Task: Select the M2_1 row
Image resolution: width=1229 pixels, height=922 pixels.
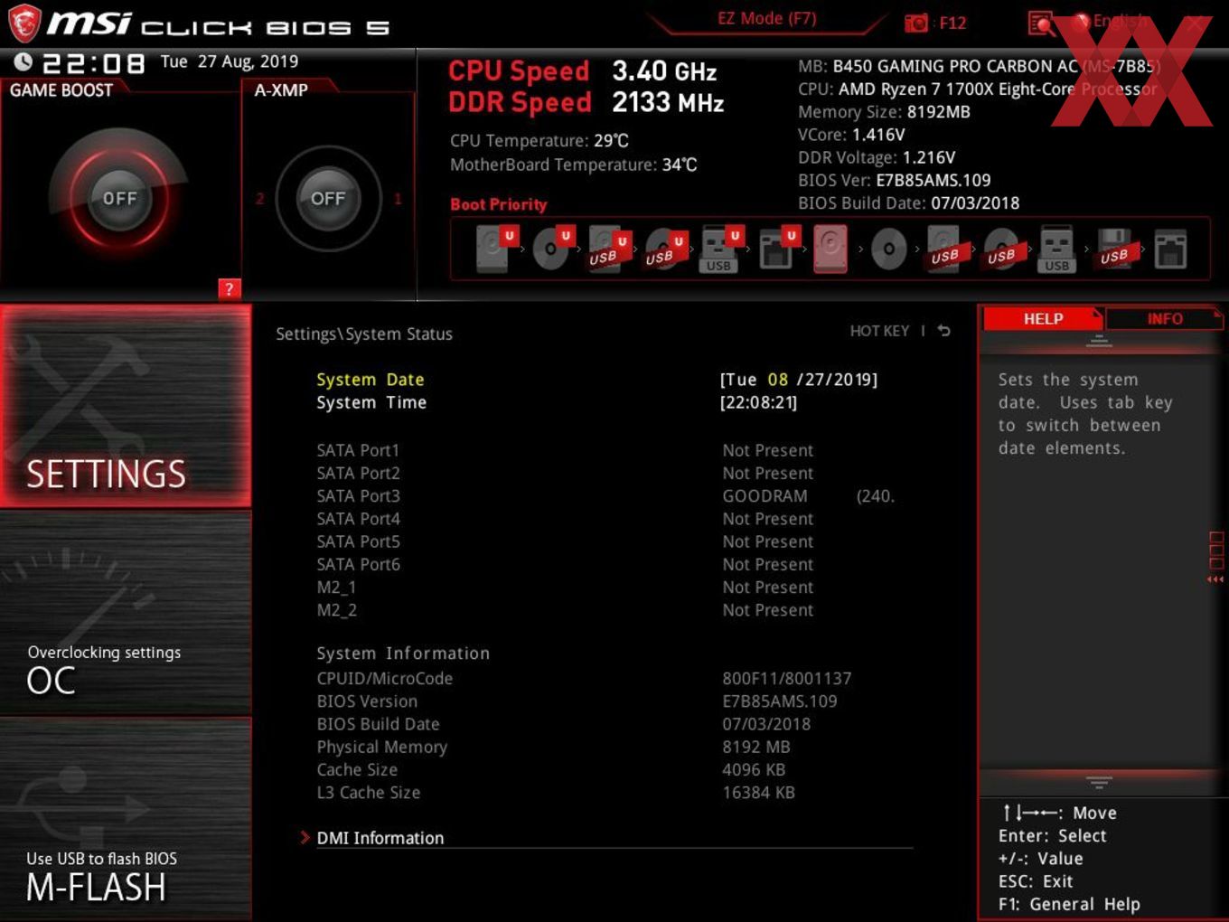Action: (x=565, y=587)
